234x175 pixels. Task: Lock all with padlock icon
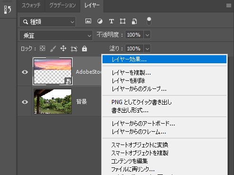tap(84, 49)
